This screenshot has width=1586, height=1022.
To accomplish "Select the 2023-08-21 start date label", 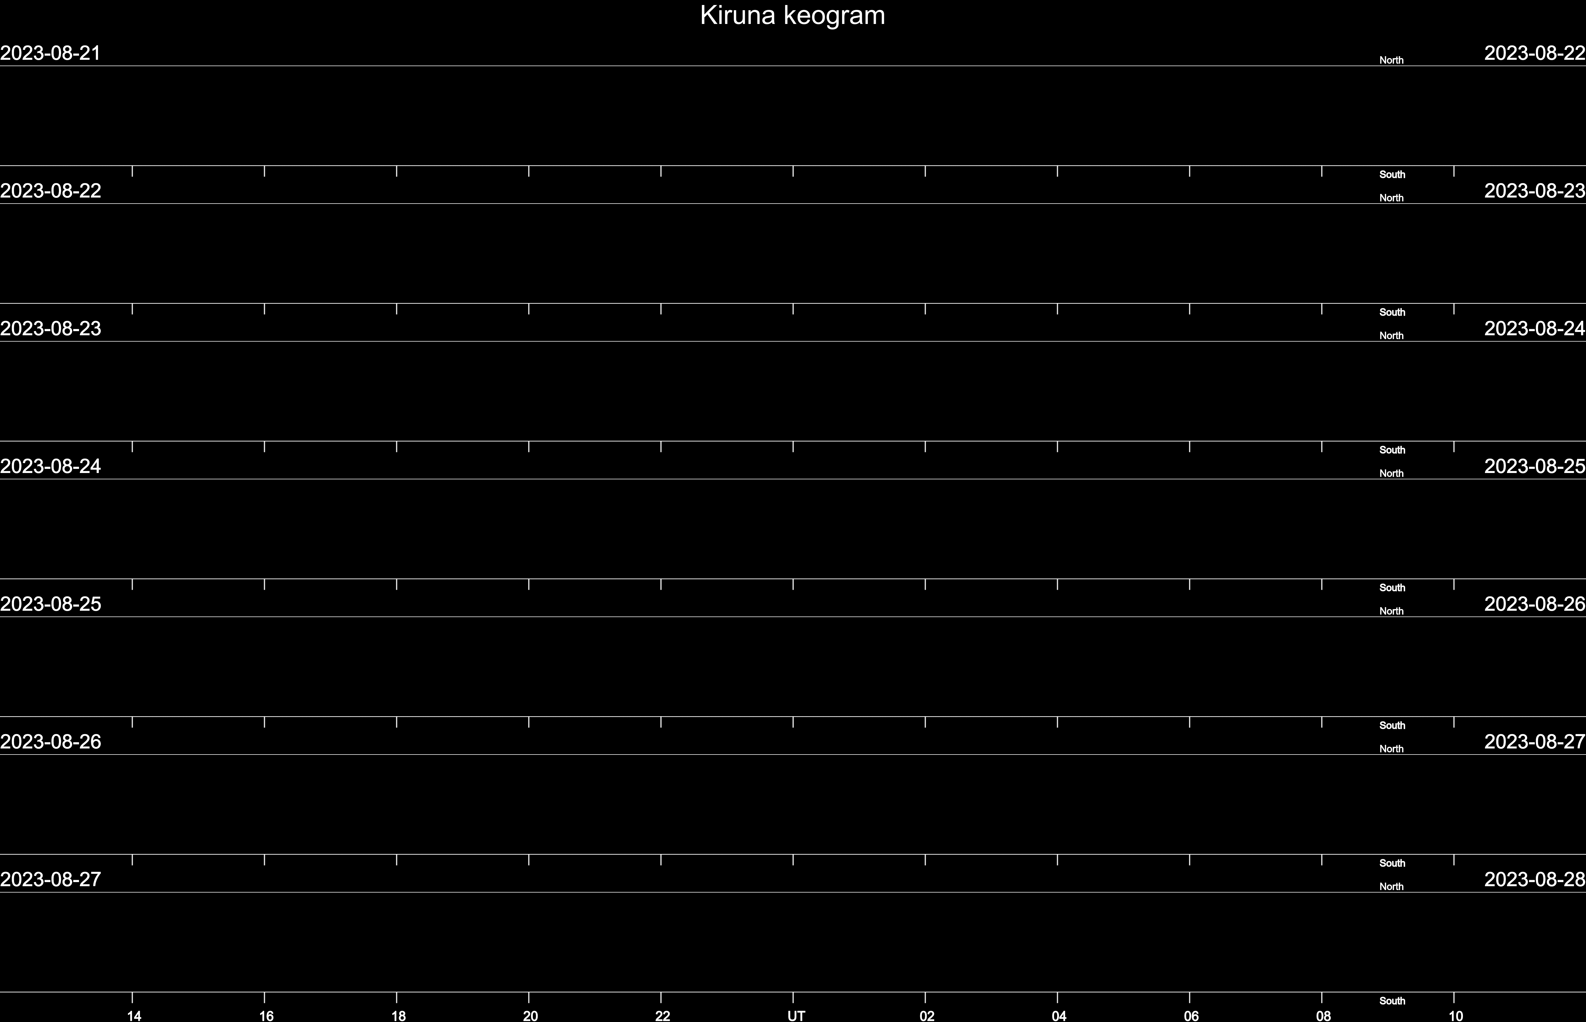I will [x=50, y=53].
